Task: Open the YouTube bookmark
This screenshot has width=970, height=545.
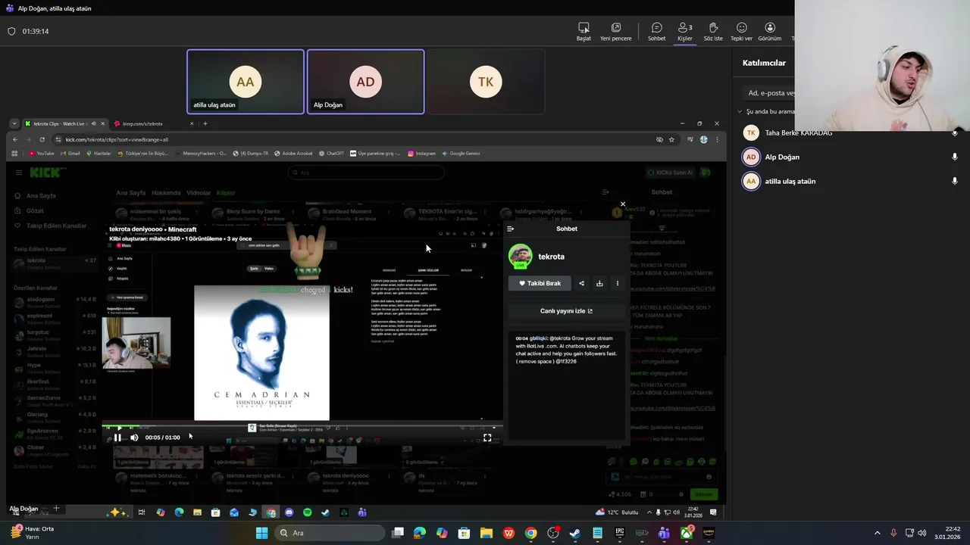Action: click(x=42, y=153)
